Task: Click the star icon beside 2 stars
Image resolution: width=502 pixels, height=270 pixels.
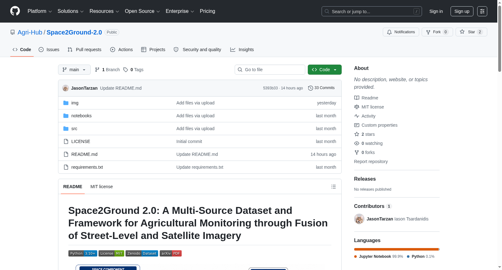Action: (x=357, y=134)
